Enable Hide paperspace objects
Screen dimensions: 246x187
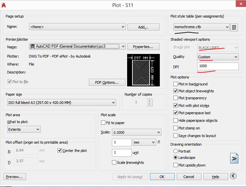pyautogui.click(x=175, y=120)
